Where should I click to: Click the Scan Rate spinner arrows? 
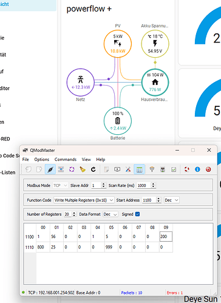(154, 185)
